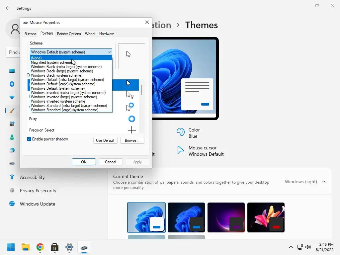Open the clock and date in taskbar
Screen dimensions: 340x255
pos(325,247)
